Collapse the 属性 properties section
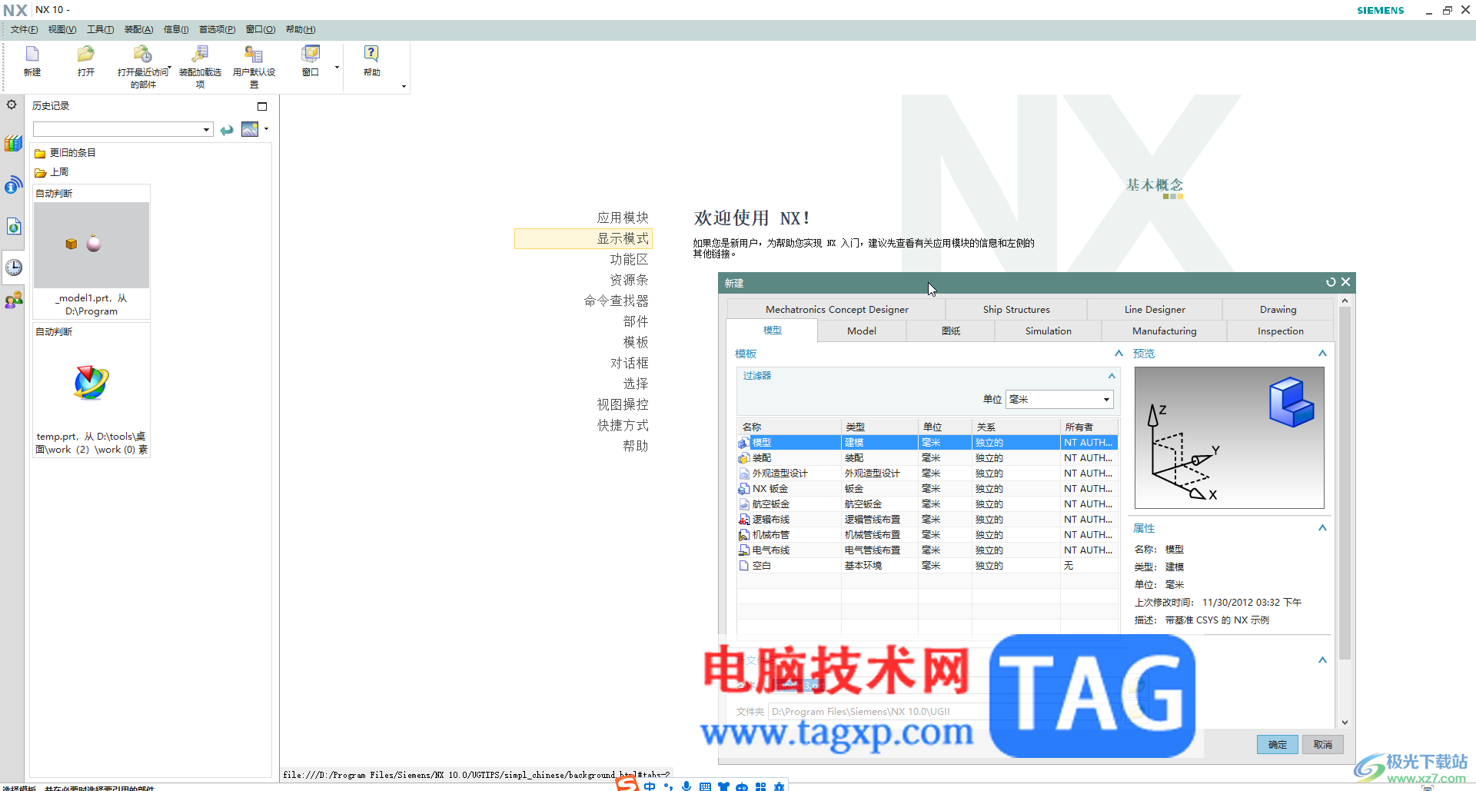The image size is (1476, 791). (1322, 528)
